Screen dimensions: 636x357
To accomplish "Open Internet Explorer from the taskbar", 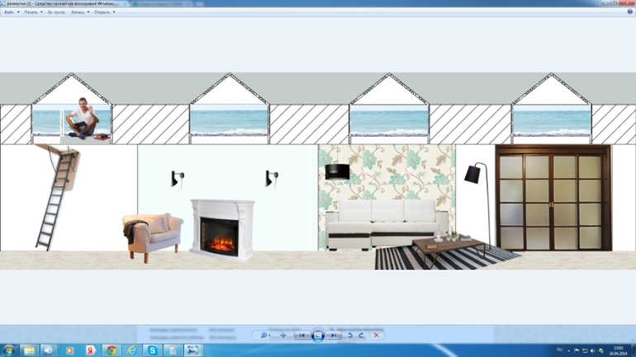I will click(x=132, y=350).
